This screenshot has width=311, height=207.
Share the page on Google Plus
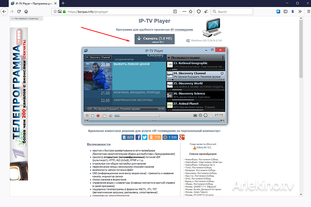pos(182,137)
